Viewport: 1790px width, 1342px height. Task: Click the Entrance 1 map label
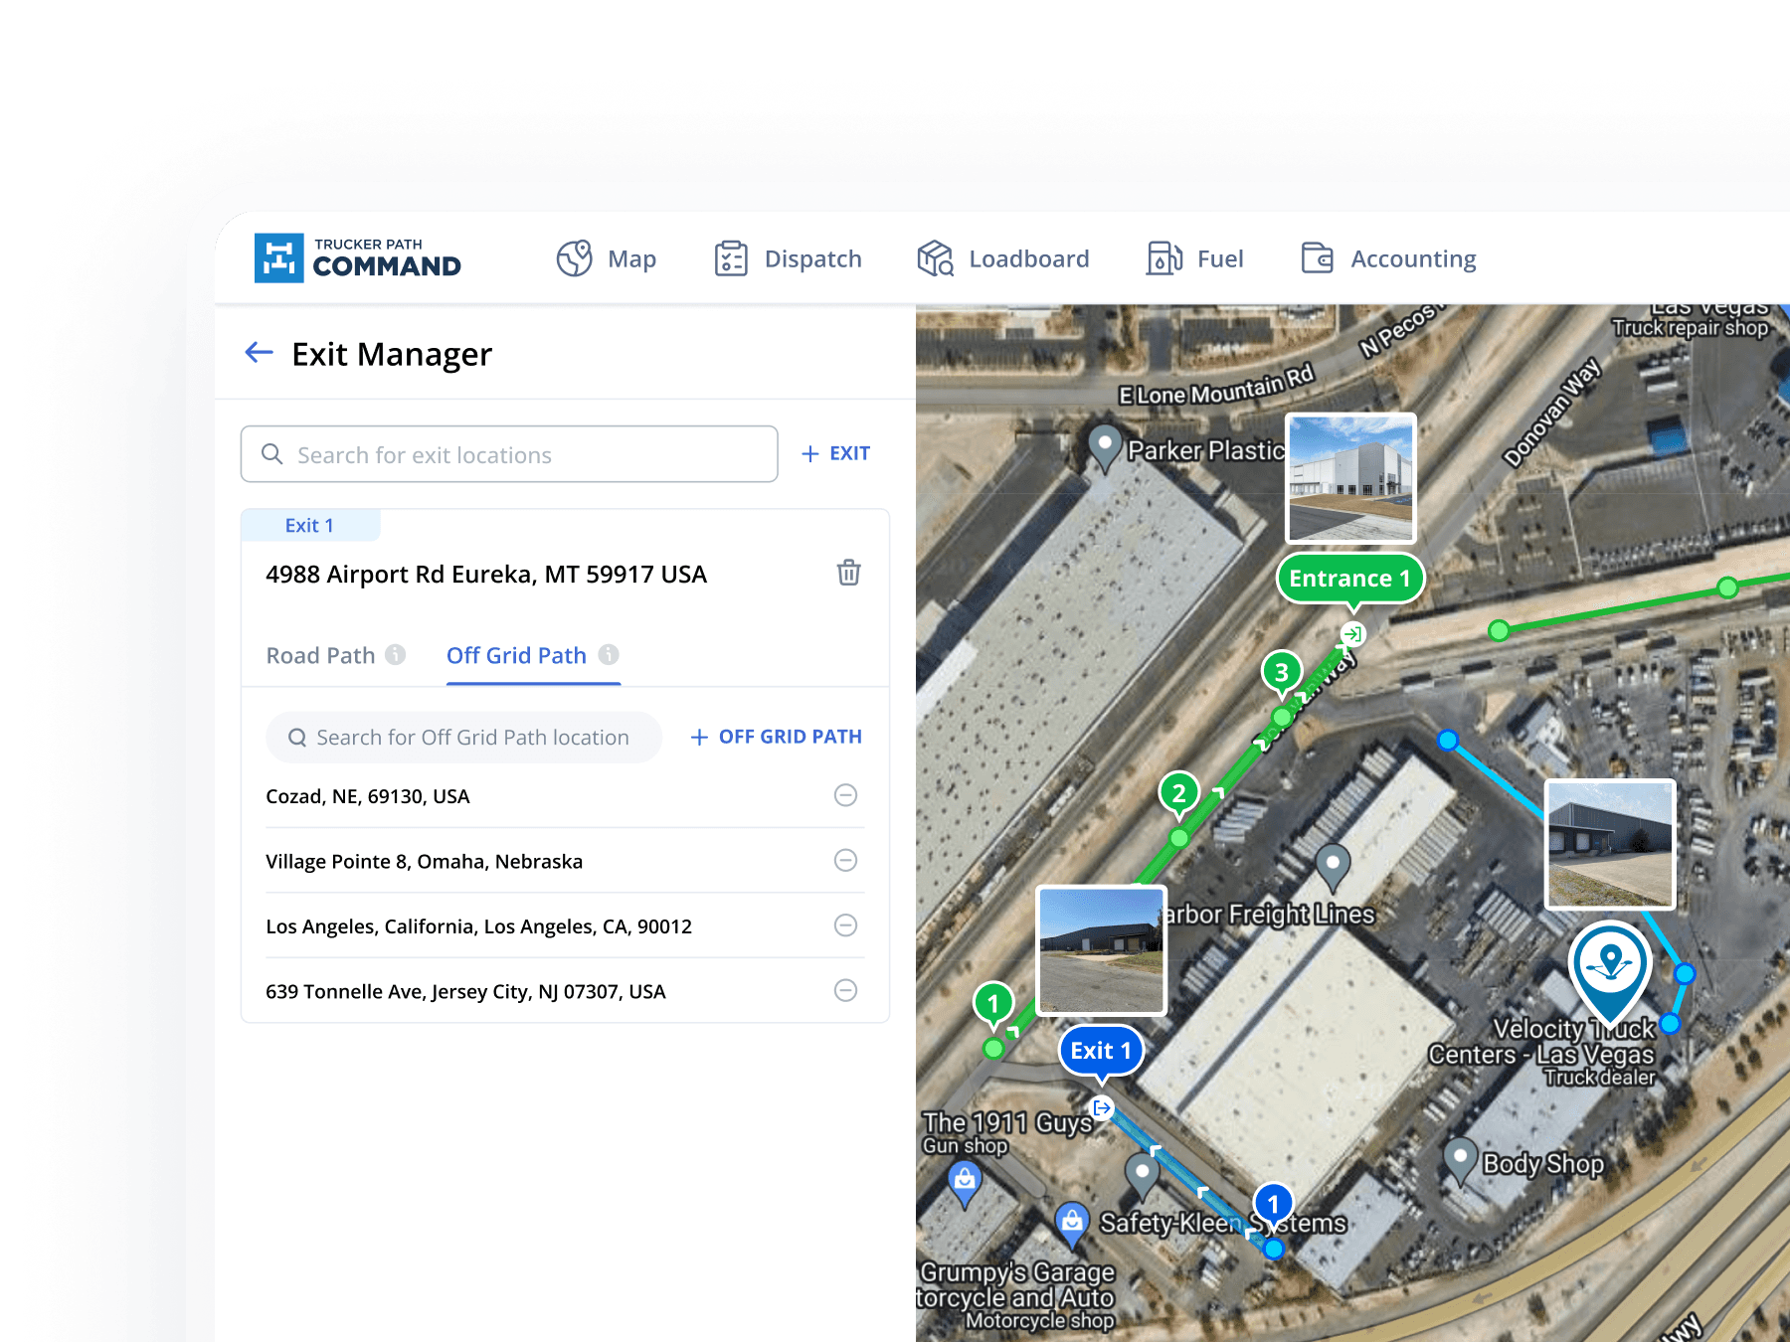coord(1349,579)
